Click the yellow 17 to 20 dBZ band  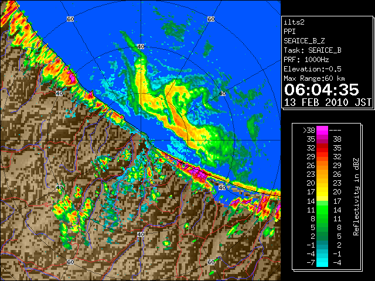tap(322, 192)
